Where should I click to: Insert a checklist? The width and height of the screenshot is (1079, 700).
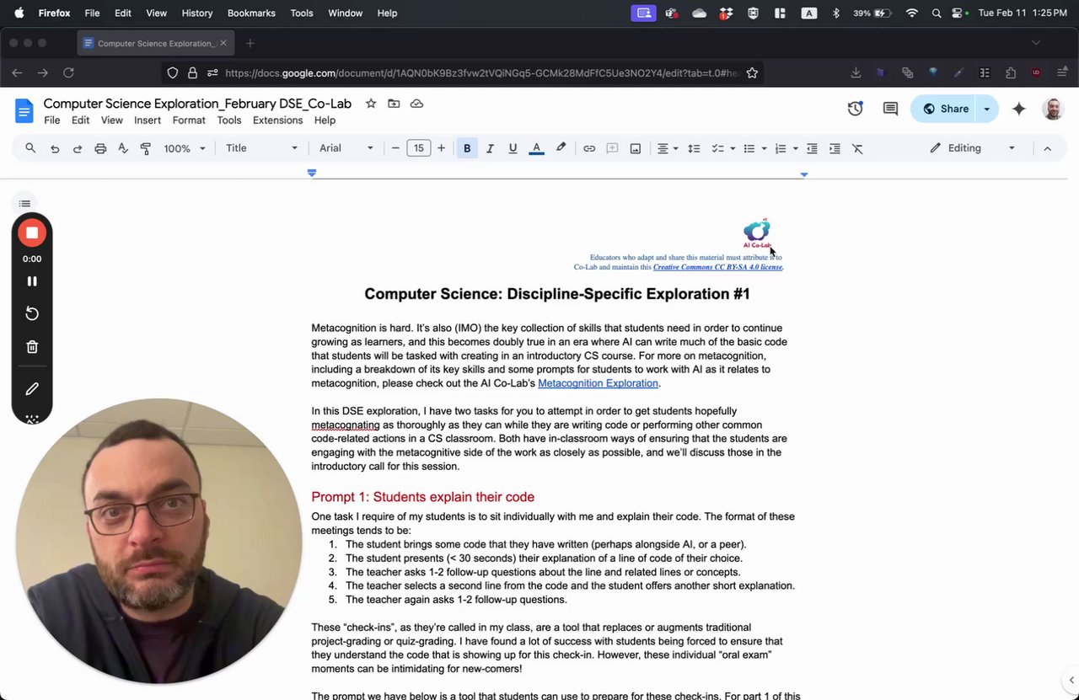[x=717, y=148]
